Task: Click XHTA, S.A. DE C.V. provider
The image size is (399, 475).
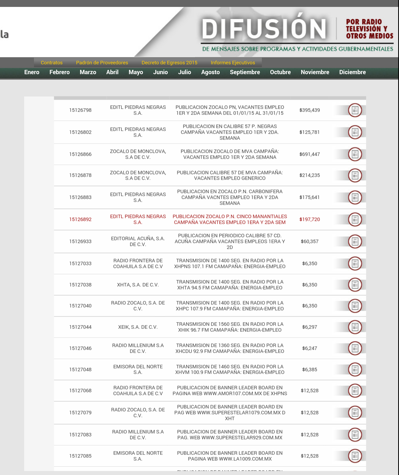Action: [x=138, y=285]
